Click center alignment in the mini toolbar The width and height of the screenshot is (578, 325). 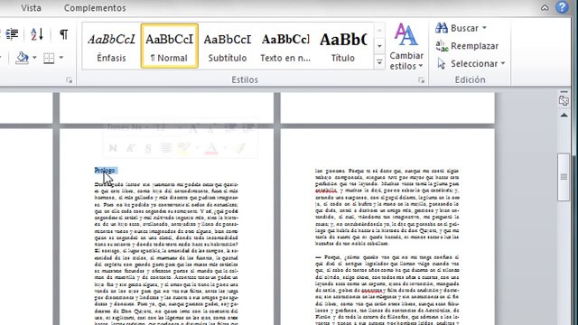[166, 148]
